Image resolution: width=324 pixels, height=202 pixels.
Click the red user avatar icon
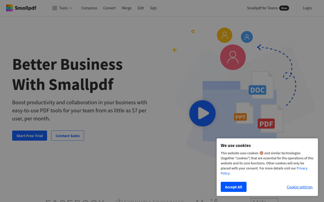click(x=233, y=57)
